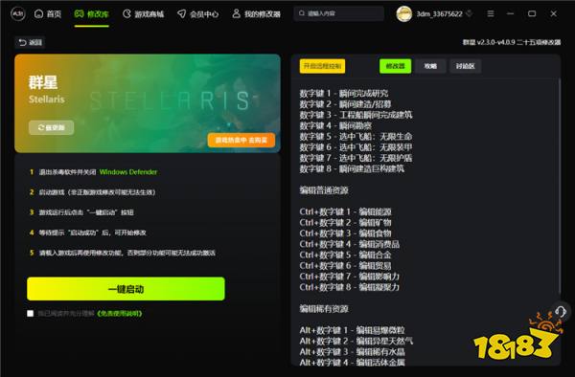Go to the 首页 home tab
This screenshot has height=377, width=575.
coord(48,14)
